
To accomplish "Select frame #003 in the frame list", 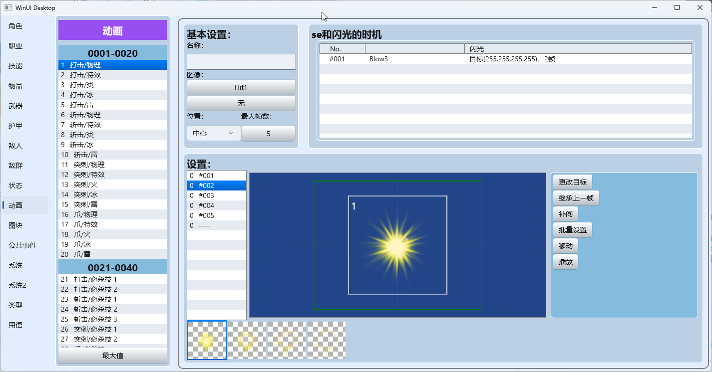I will click(x=217, y=195).
